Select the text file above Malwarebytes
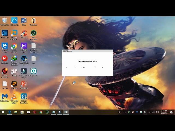Image resolution: width=175 pixels, height=131 pixels. tap(5, 85)
